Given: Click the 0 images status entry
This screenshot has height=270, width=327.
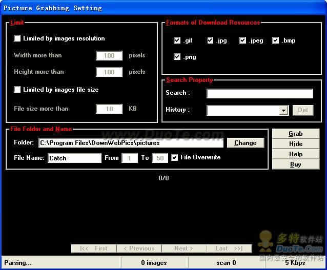Looking at the screenshot, I should coord(154,263).
